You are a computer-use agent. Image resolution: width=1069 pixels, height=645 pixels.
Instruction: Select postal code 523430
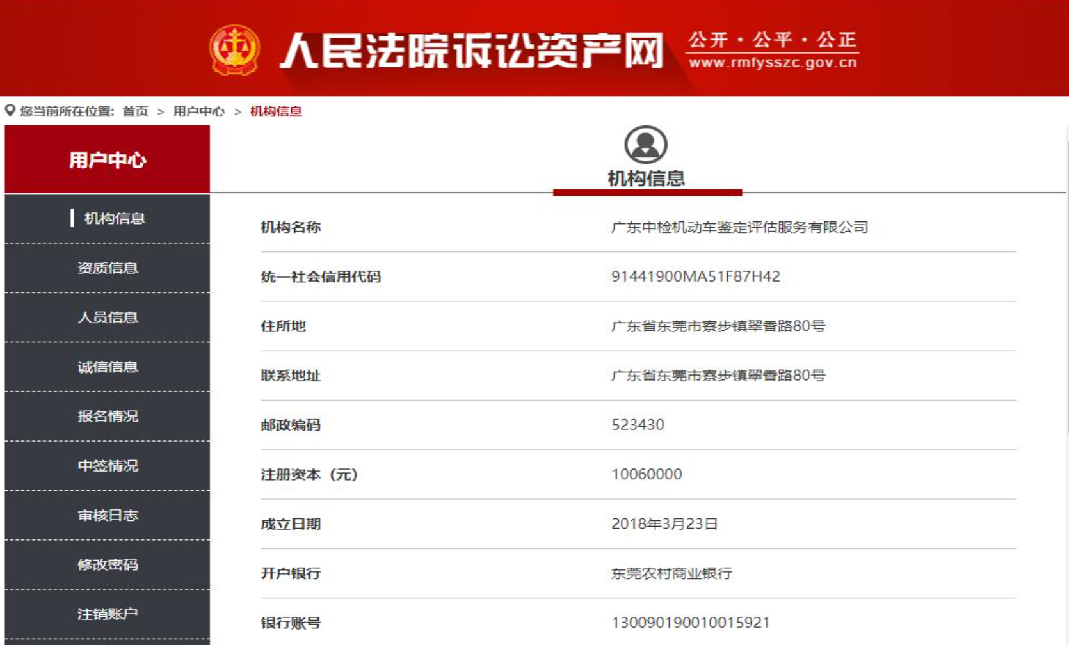638,425
